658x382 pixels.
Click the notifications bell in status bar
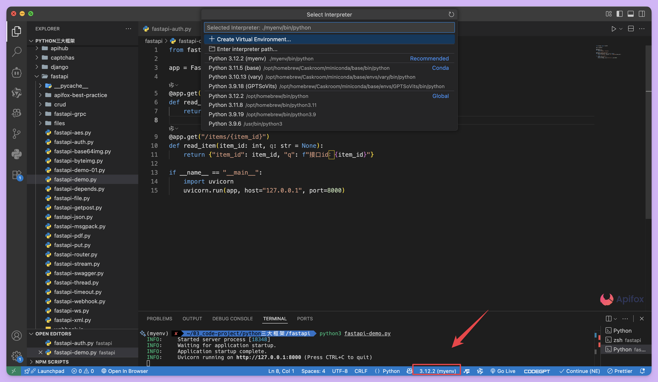[x=642, y=371]
